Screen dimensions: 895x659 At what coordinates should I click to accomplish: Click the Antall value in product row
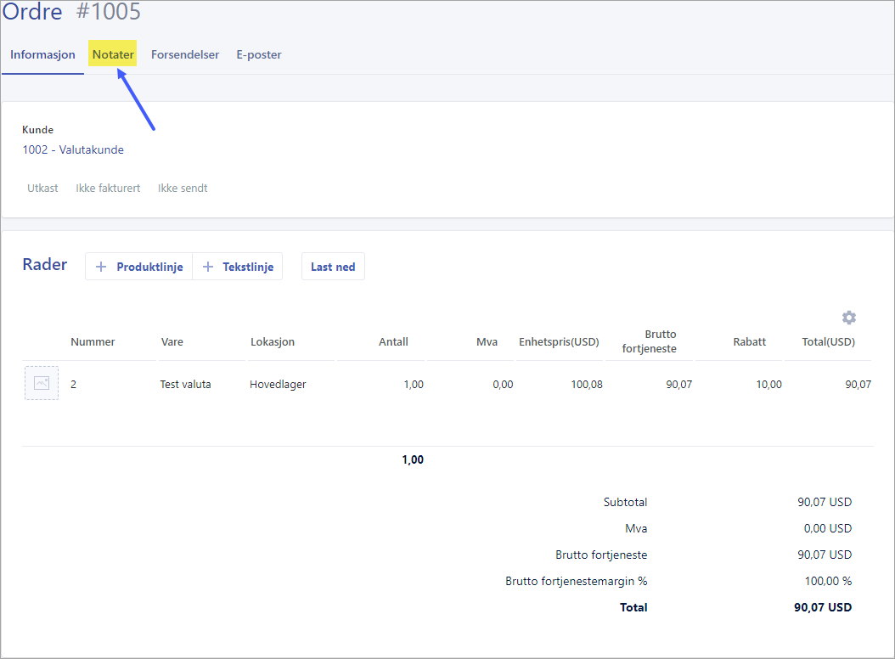pyautogui.click(x=413, y=384)
